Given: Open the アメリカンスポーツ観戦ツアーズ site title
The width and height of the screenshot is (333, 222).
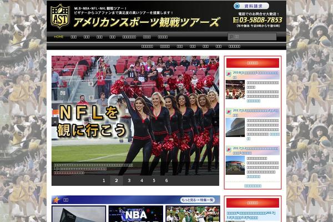Looking at the screenshot, I should point(147,22).
